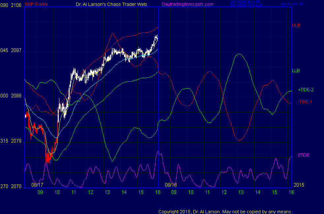This screenshot has width=324, height=214.
Task: Click the 2079 price axis label
Action: pos(16,141)
